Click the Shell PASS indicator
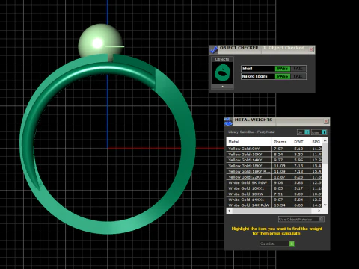This screenshot has height=269, width=359. 283,69
